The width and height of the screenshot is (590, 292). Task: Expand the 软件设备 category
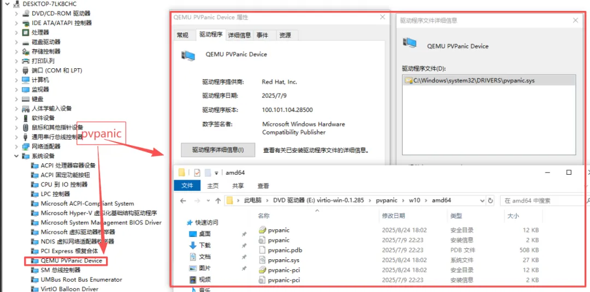point(16,118)
